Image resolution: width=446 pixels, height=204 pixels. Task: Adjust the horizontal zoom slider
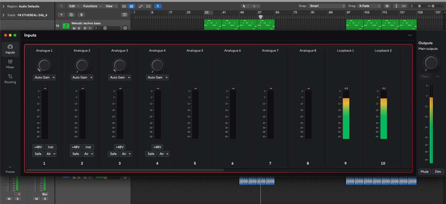tap(433, 6)
